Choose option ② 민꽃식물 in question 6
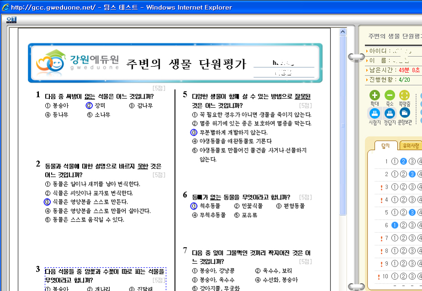 (x=248, y=206)
